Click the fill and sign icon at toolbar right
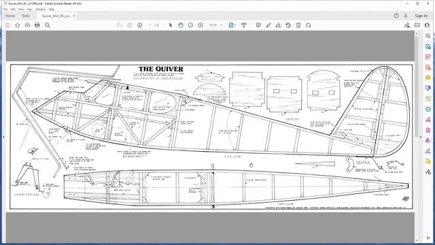Screen dimensions: 435x245 coord(407,25)
